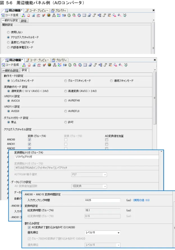This screenshot has height=250, width=175.
Task: Open chip-with-lightning Interrupt Controller icon, lower toolbar
Action: point(44,65)
